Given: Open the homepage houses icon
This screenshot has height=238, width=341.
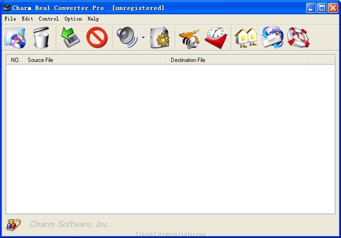Looking at the screenshot, I should coord(246,38).
